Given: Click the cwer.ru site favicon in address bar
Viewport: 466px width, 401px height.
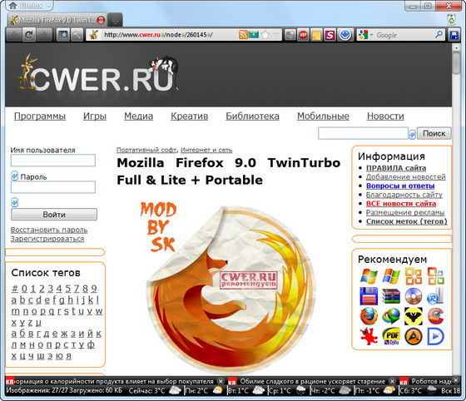Looking at the screenshot, I should click(x=94, y=35).
